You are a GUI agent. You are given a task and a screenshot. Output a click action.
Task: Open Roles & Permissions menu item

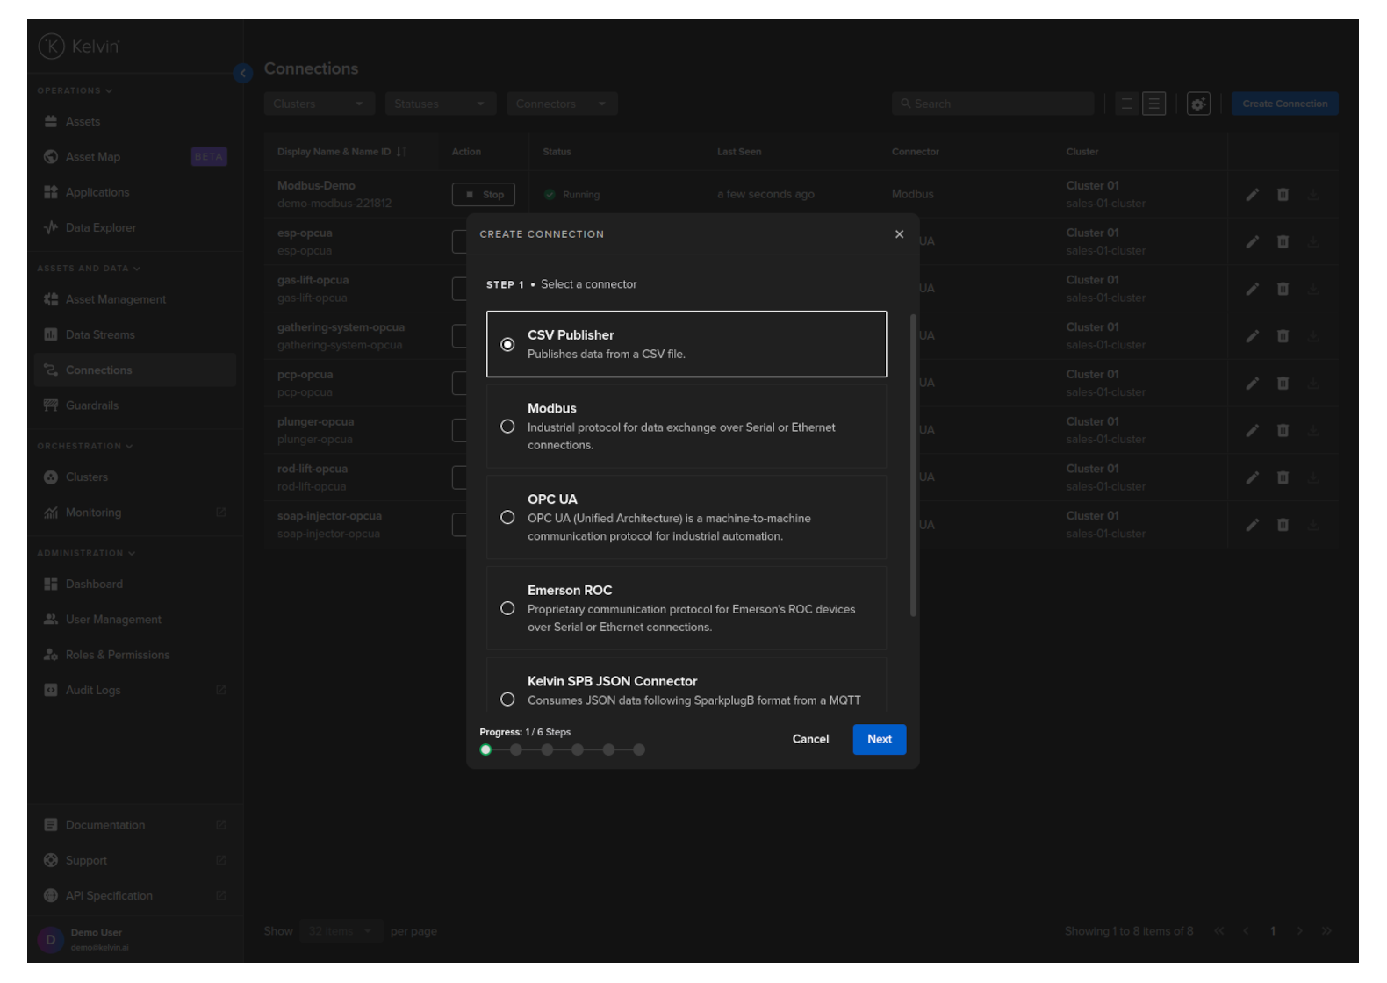pos(117,655)
